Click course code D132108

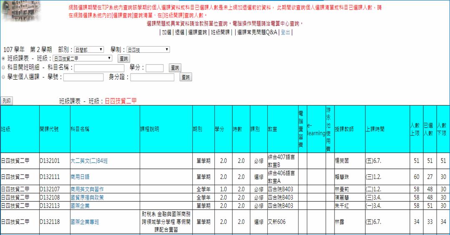coord(50,198)
